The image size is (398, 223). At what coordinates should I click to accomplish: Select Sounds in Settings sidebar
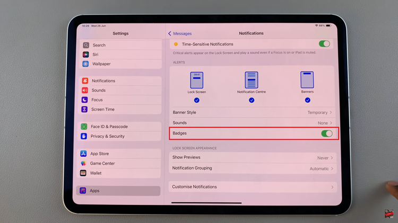click(x=120, y=90)
